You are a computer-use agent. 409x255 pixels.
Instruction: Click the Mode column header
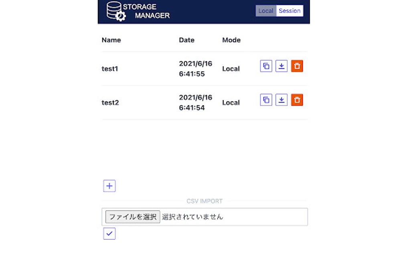coord(231,40)
